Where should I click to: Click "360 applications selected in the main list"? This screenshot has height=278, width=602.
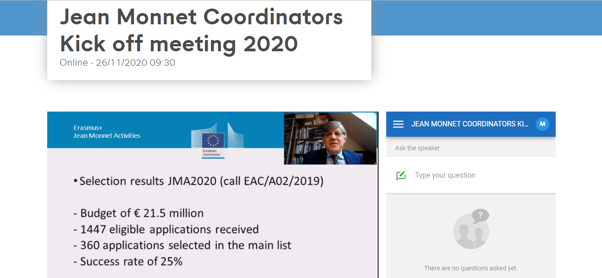tap(185, 246)
